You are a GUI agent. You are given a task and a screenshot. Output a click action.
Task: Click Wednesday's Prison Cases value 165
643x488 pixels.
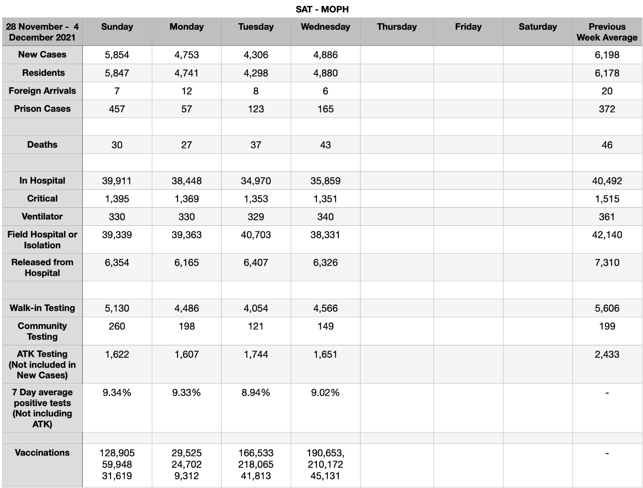tap(325, 109)
